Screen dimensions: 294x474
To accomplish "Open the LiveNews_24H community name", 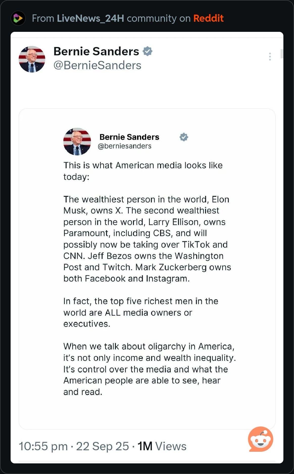I will coord(90,18).
